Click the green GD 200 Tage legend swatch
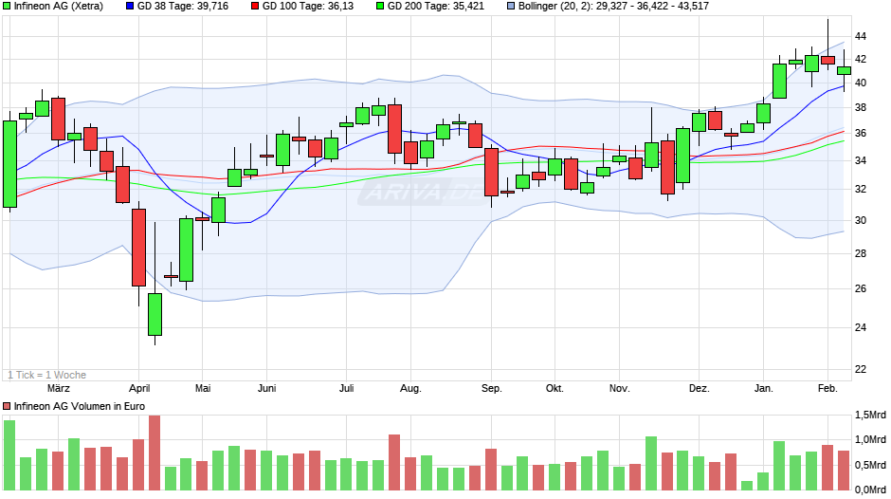The image size is (891, 499). 380,7
